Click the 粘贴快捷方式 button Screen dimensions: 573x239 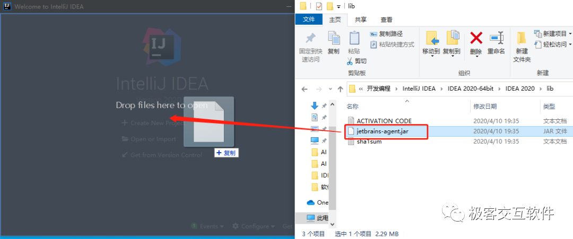tap(392, 45)
